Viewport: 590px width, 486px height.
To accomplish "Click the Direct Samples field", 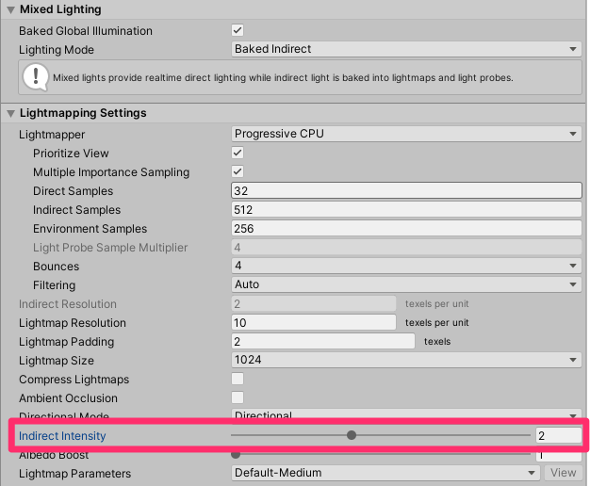I will tap(406, 190).
